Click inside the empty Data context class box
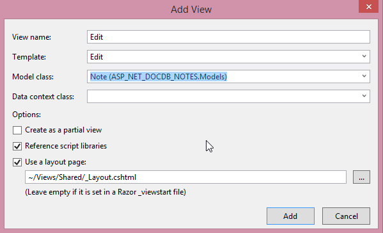383x233 pixels. [x=224, y=96]
